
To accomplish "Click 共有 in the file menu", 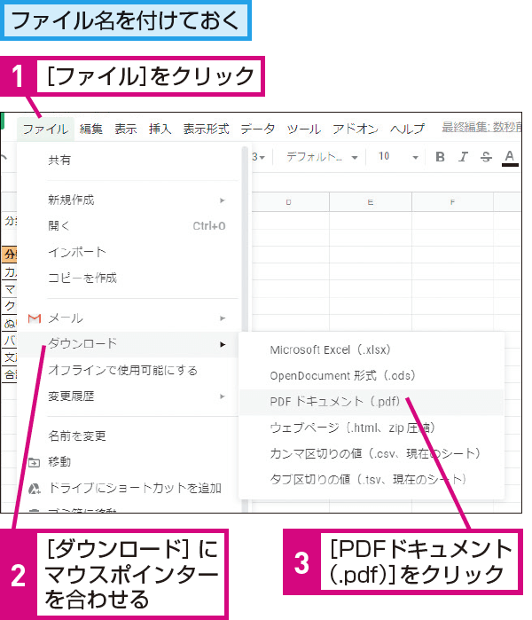I will click(59, 161).
